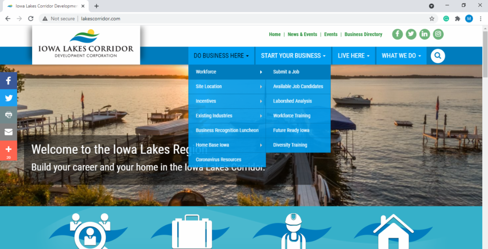Open a new browser tab

point(96,6)
